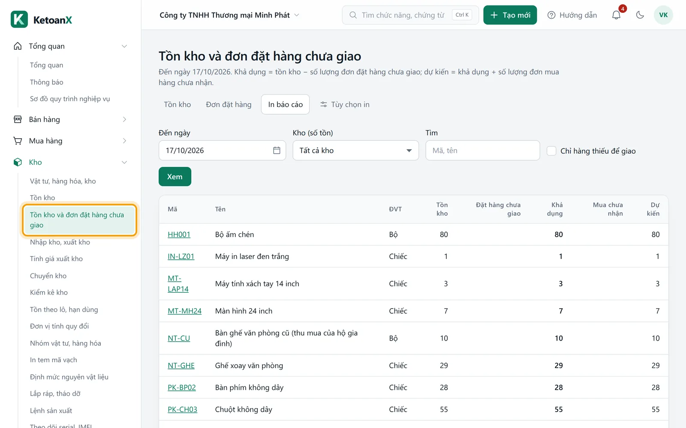
Task: Open the calendar picker icon
Action: pyautogui.click(x=277, y=150)
